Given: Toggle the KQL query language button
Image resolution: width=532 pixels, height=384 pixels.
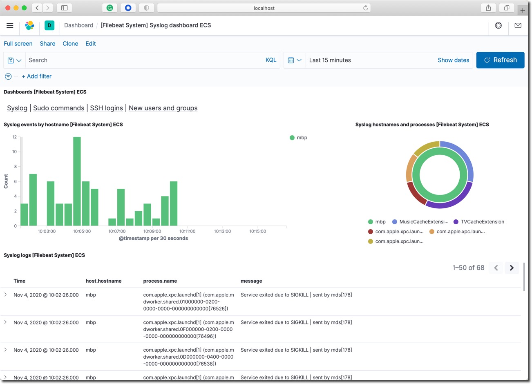Looking at the screenshot, I should pyautogui.click(x=271, y=60).
